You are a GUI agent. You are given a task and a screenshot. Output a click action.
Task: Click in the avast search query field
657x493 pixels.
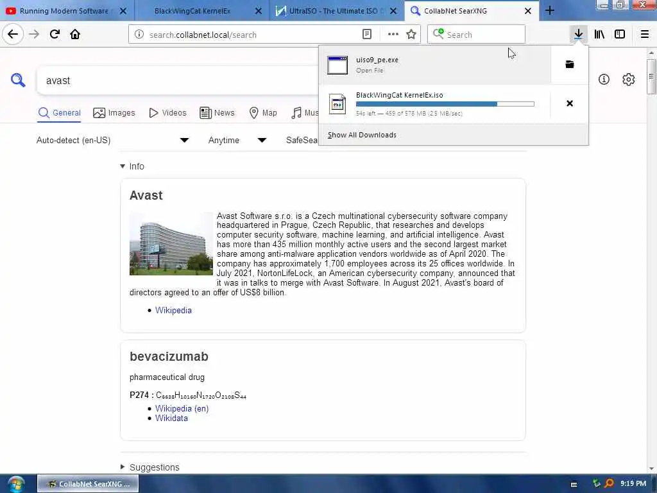[178, 80]
